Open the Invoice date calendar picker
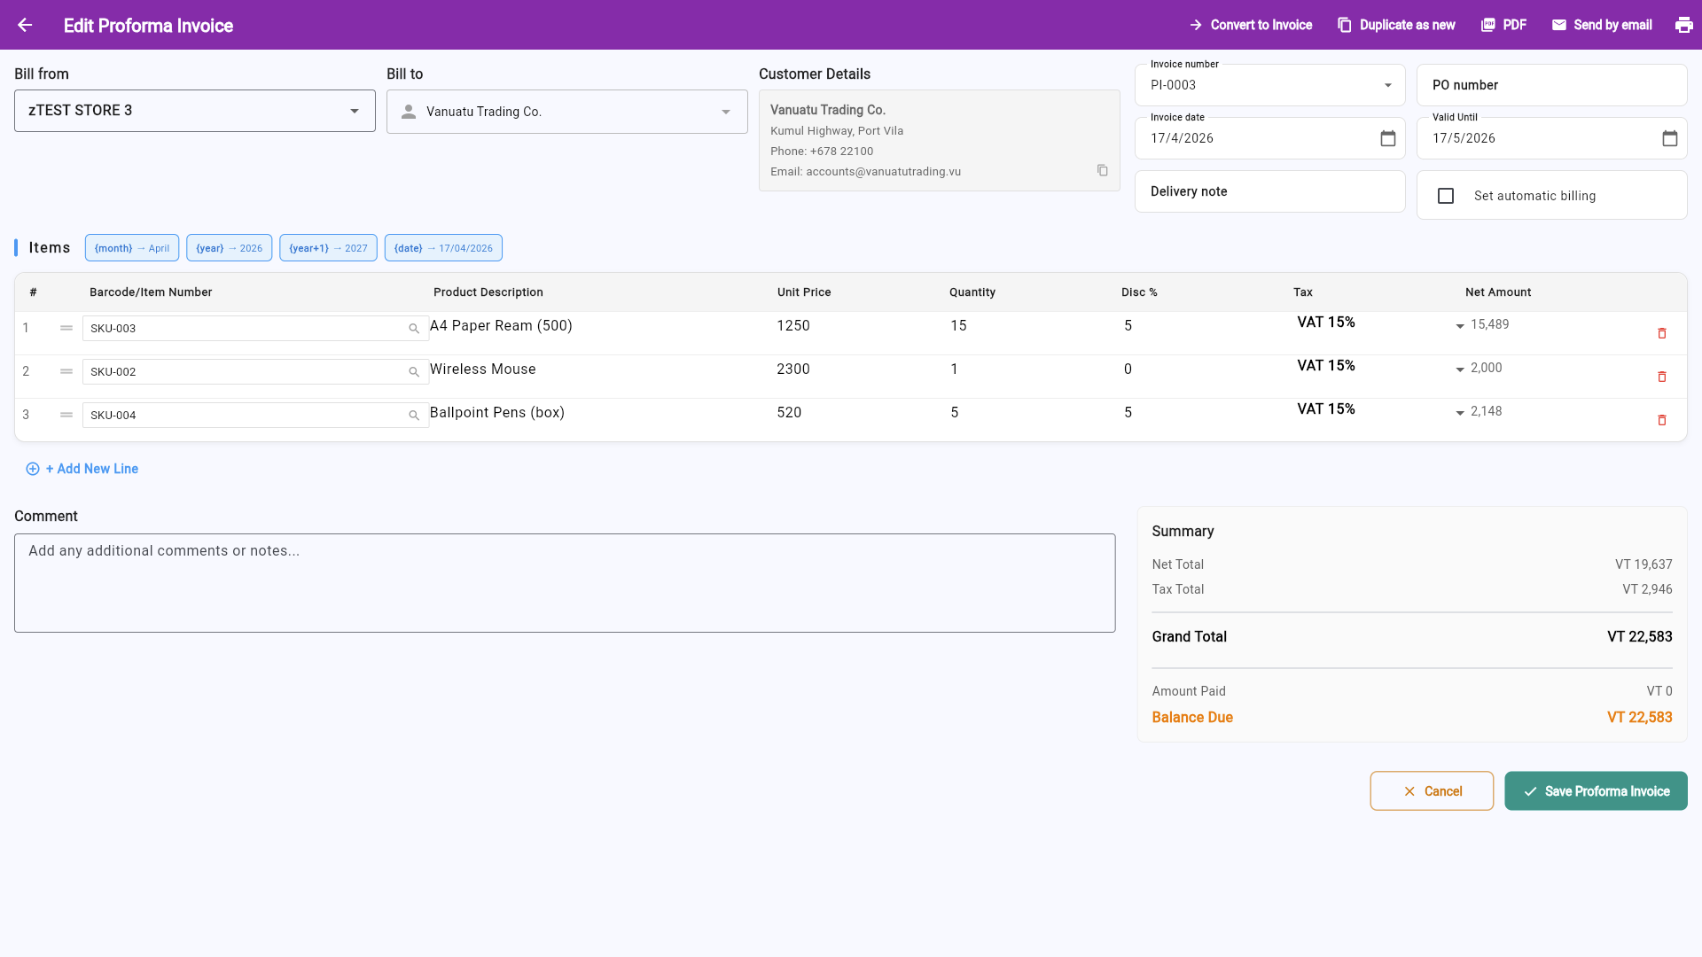 coord(1387,138)
